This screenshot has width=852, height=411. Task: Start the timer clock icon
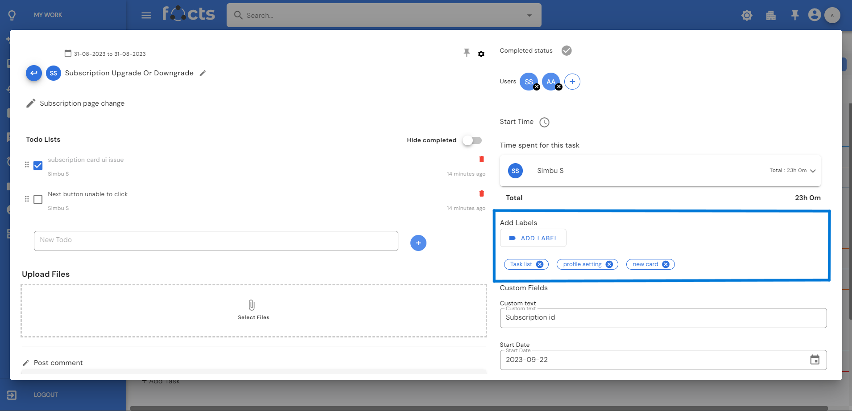point(544,122)
